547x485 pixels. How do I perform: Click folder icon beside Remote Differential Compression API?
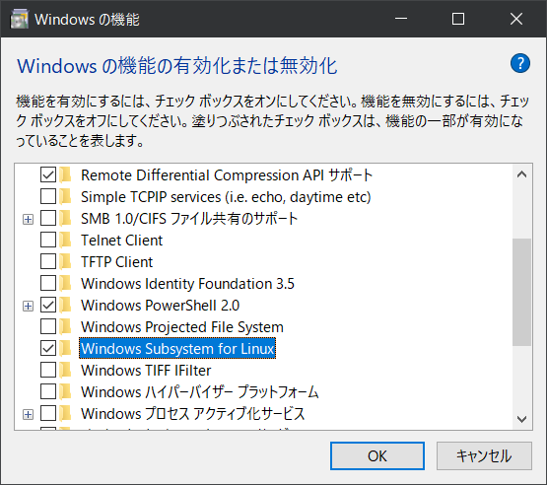65,175
